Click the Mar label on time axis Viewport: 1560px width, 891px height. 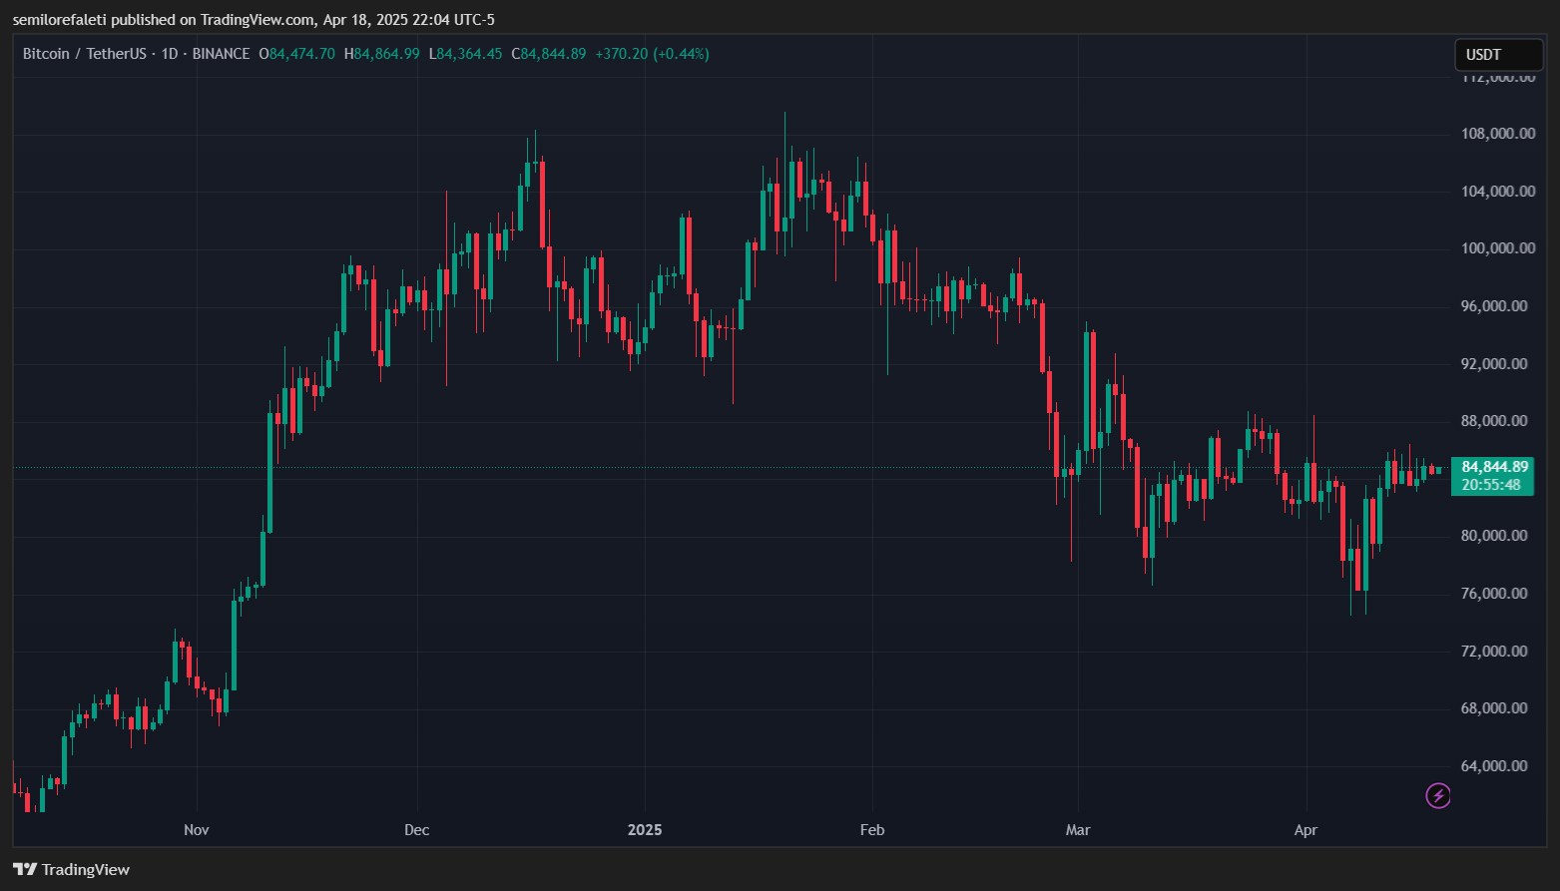[1078, 830]
